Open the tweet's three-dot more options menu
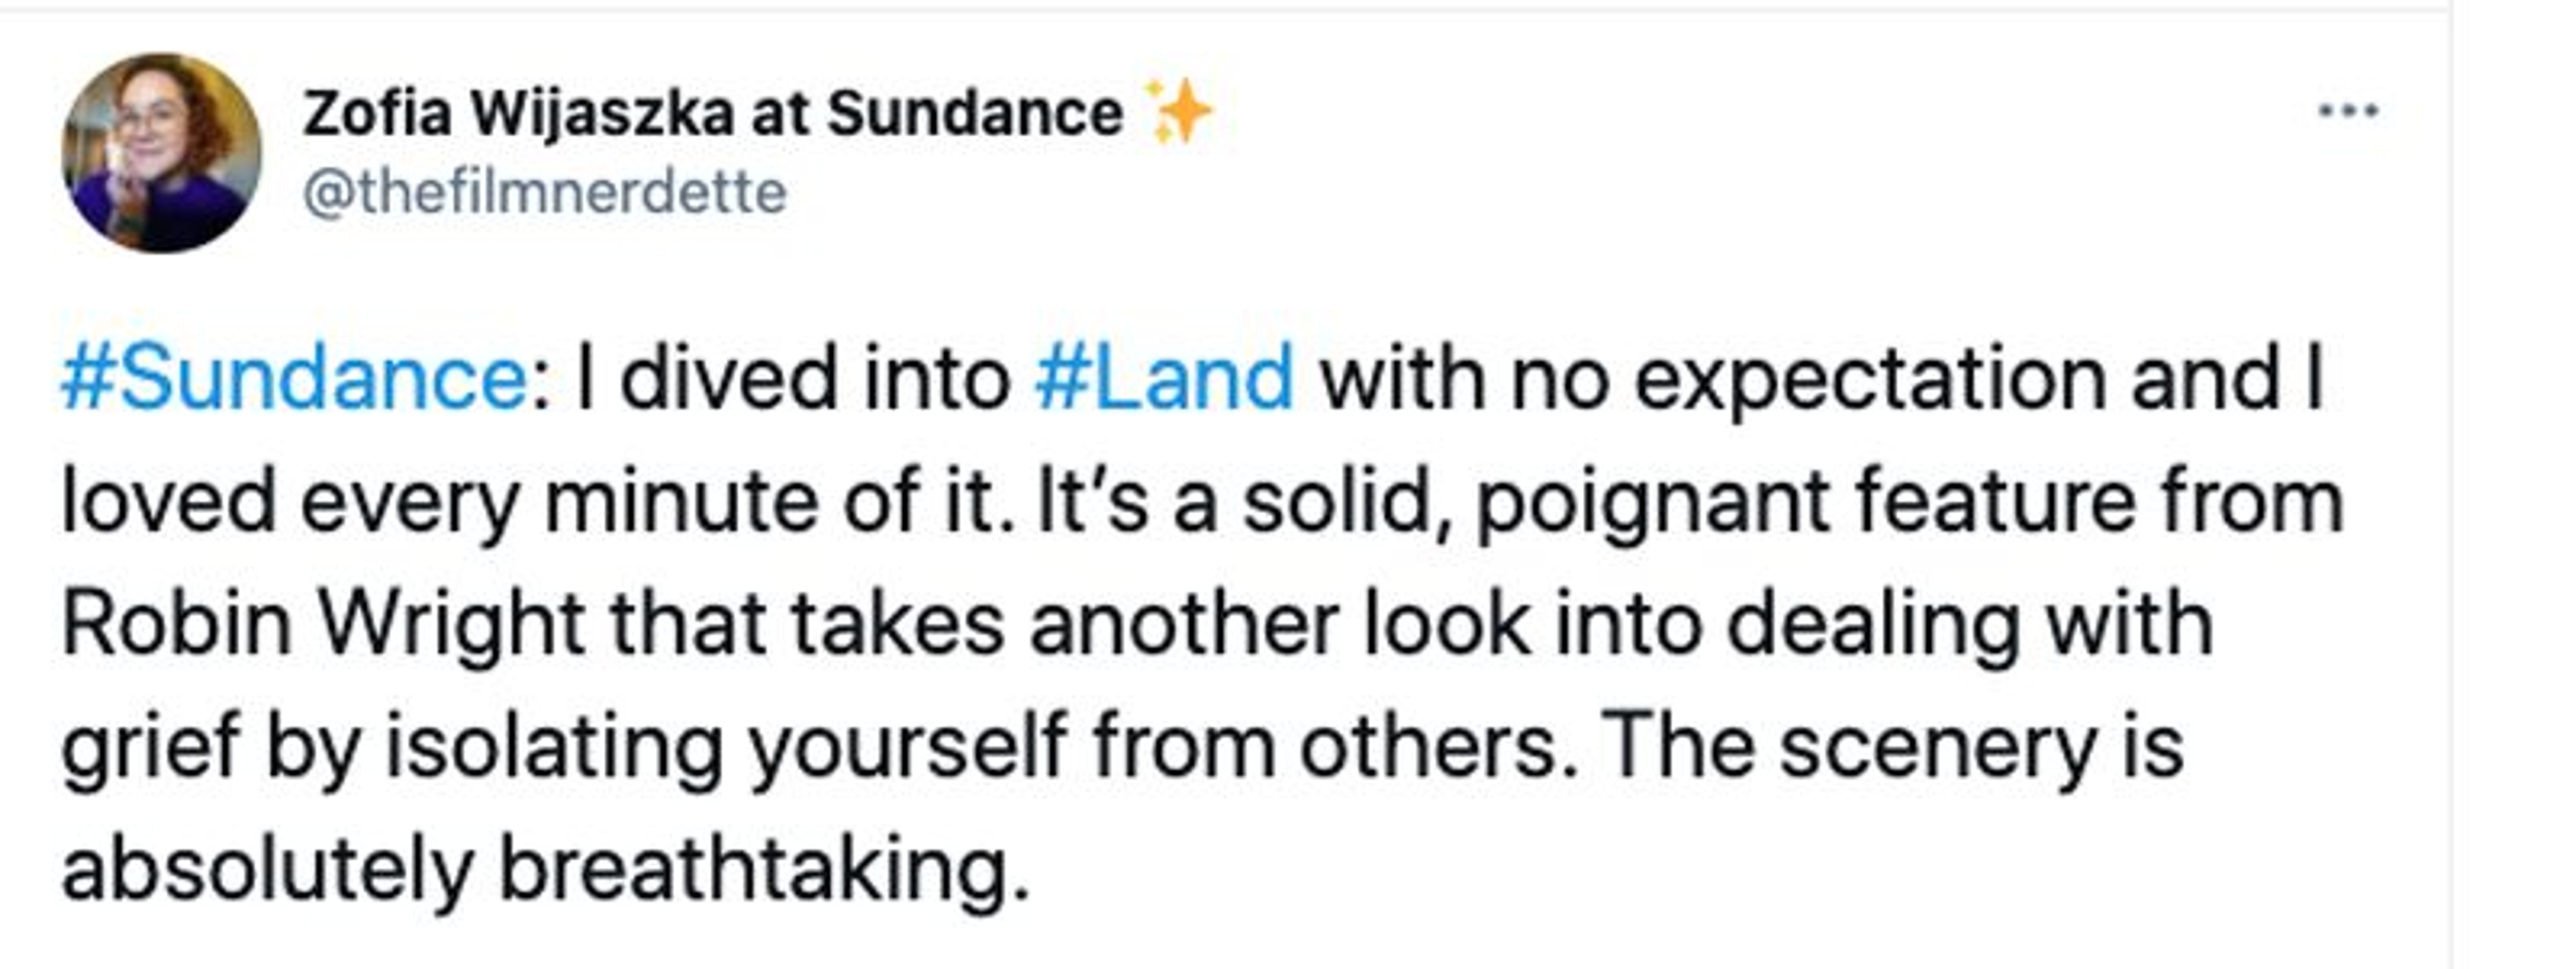 [x=2348, y=111]
